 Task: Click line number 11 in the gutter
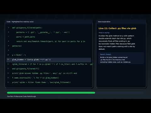coord(8,60)
